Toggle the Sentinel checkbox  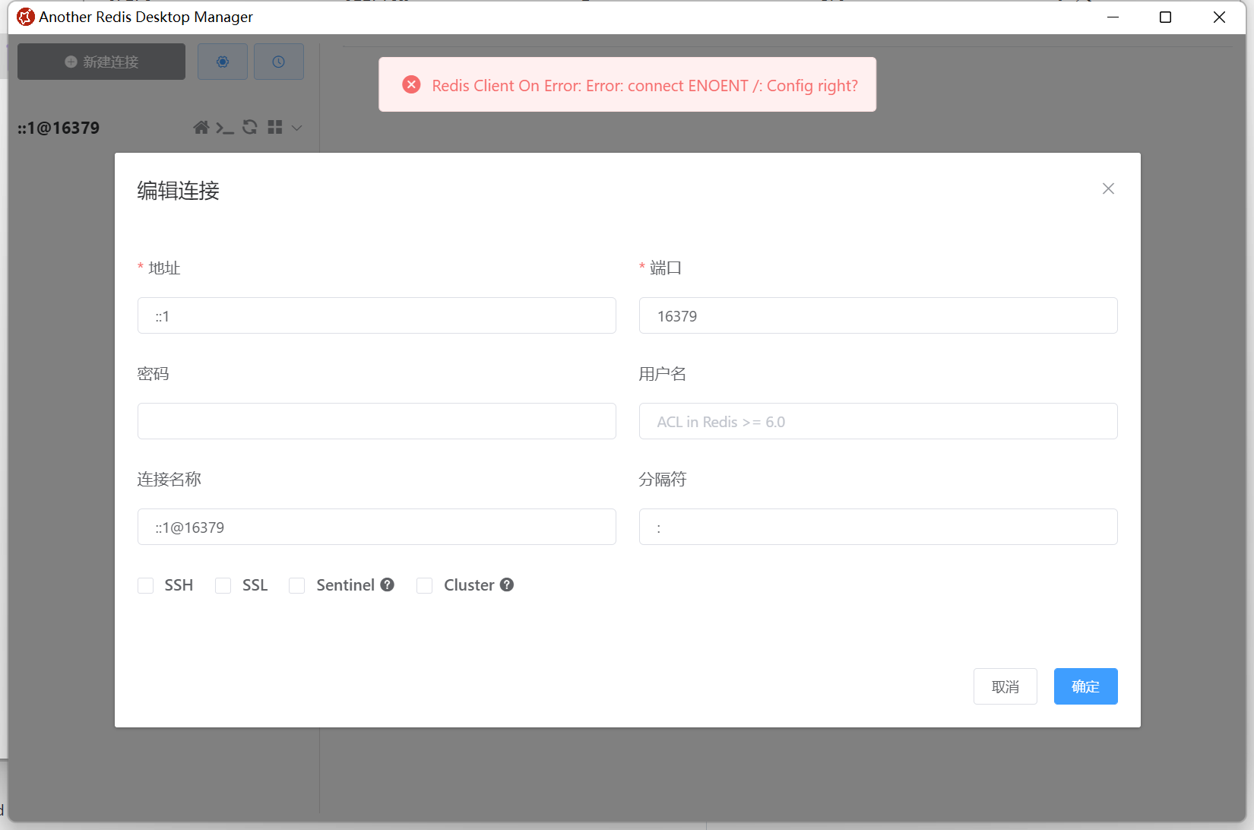[297, 585]
